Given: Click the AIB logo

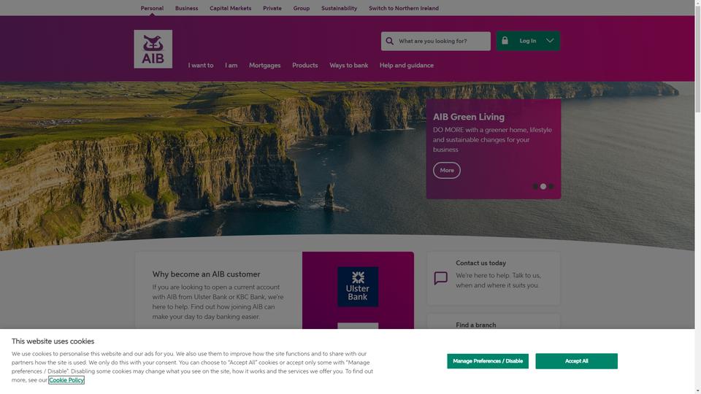Looking at the screenshot, I should pyautogui.click(x=153, y=49).
